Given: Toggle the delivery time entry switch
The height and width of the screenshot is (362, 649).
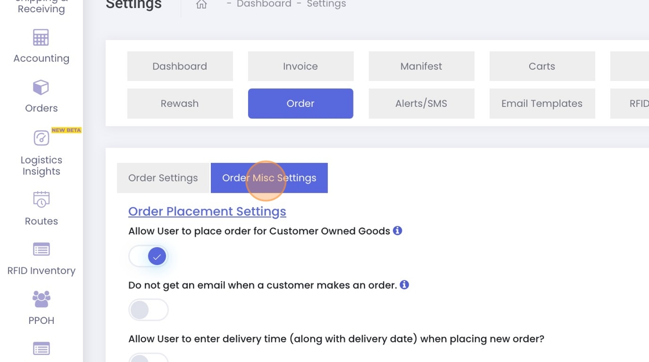Looking at the screenshot, I should [x=148, y=357].
